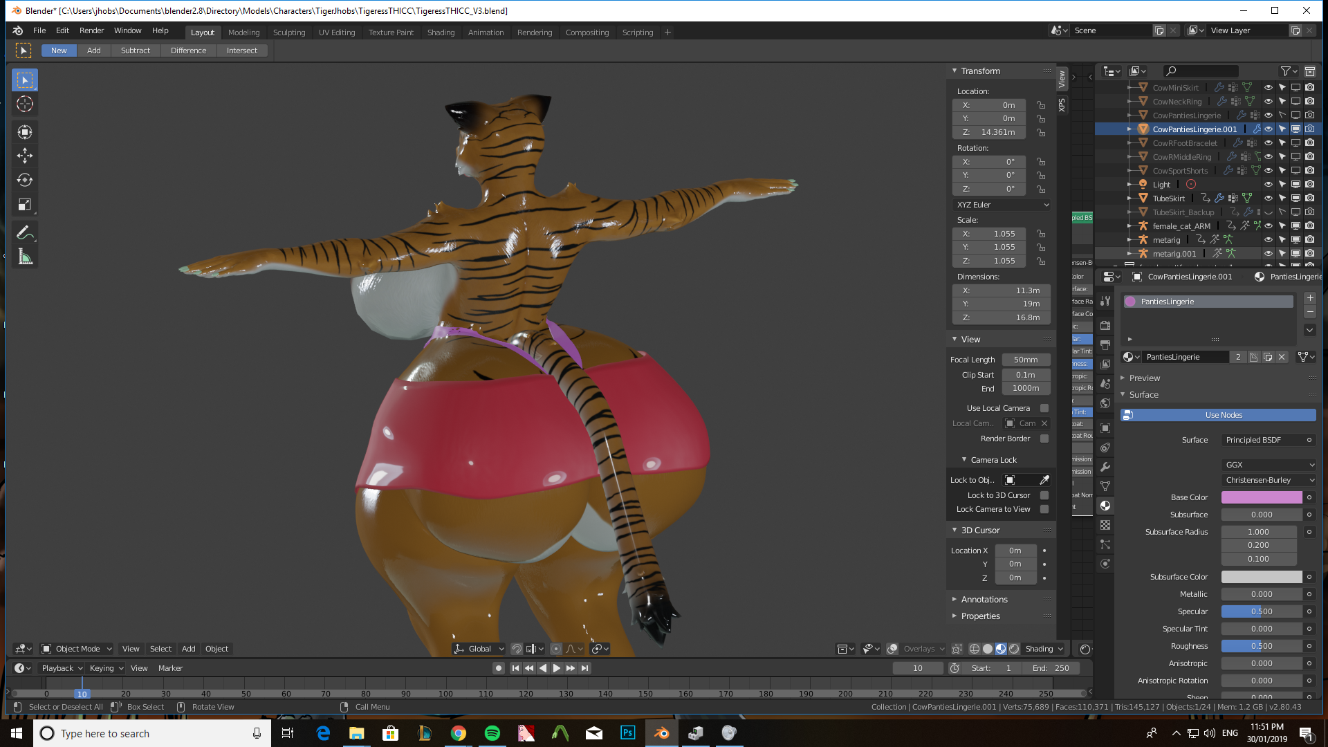Select the Annotate pencil tool
The height and width of the screenshot is (747, 1328).
pos(25,233)
